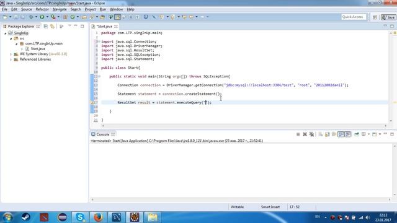Expand the JRE System Library node

click(11, 54)
